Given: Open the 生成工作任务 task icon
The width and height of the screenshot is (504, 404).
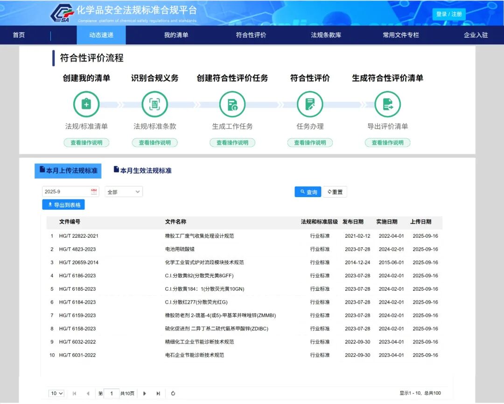Looking at the screenshot, I should pos(232,104).
